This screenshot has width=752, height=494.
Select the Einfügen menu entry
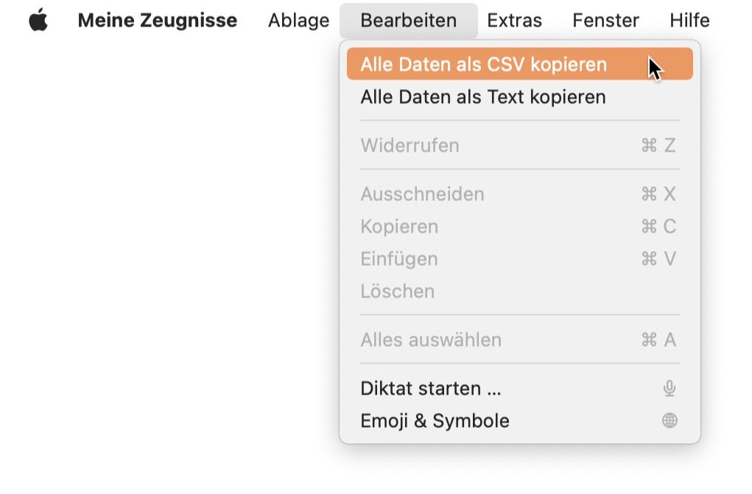pyautogui.click(x=520, y=259)
